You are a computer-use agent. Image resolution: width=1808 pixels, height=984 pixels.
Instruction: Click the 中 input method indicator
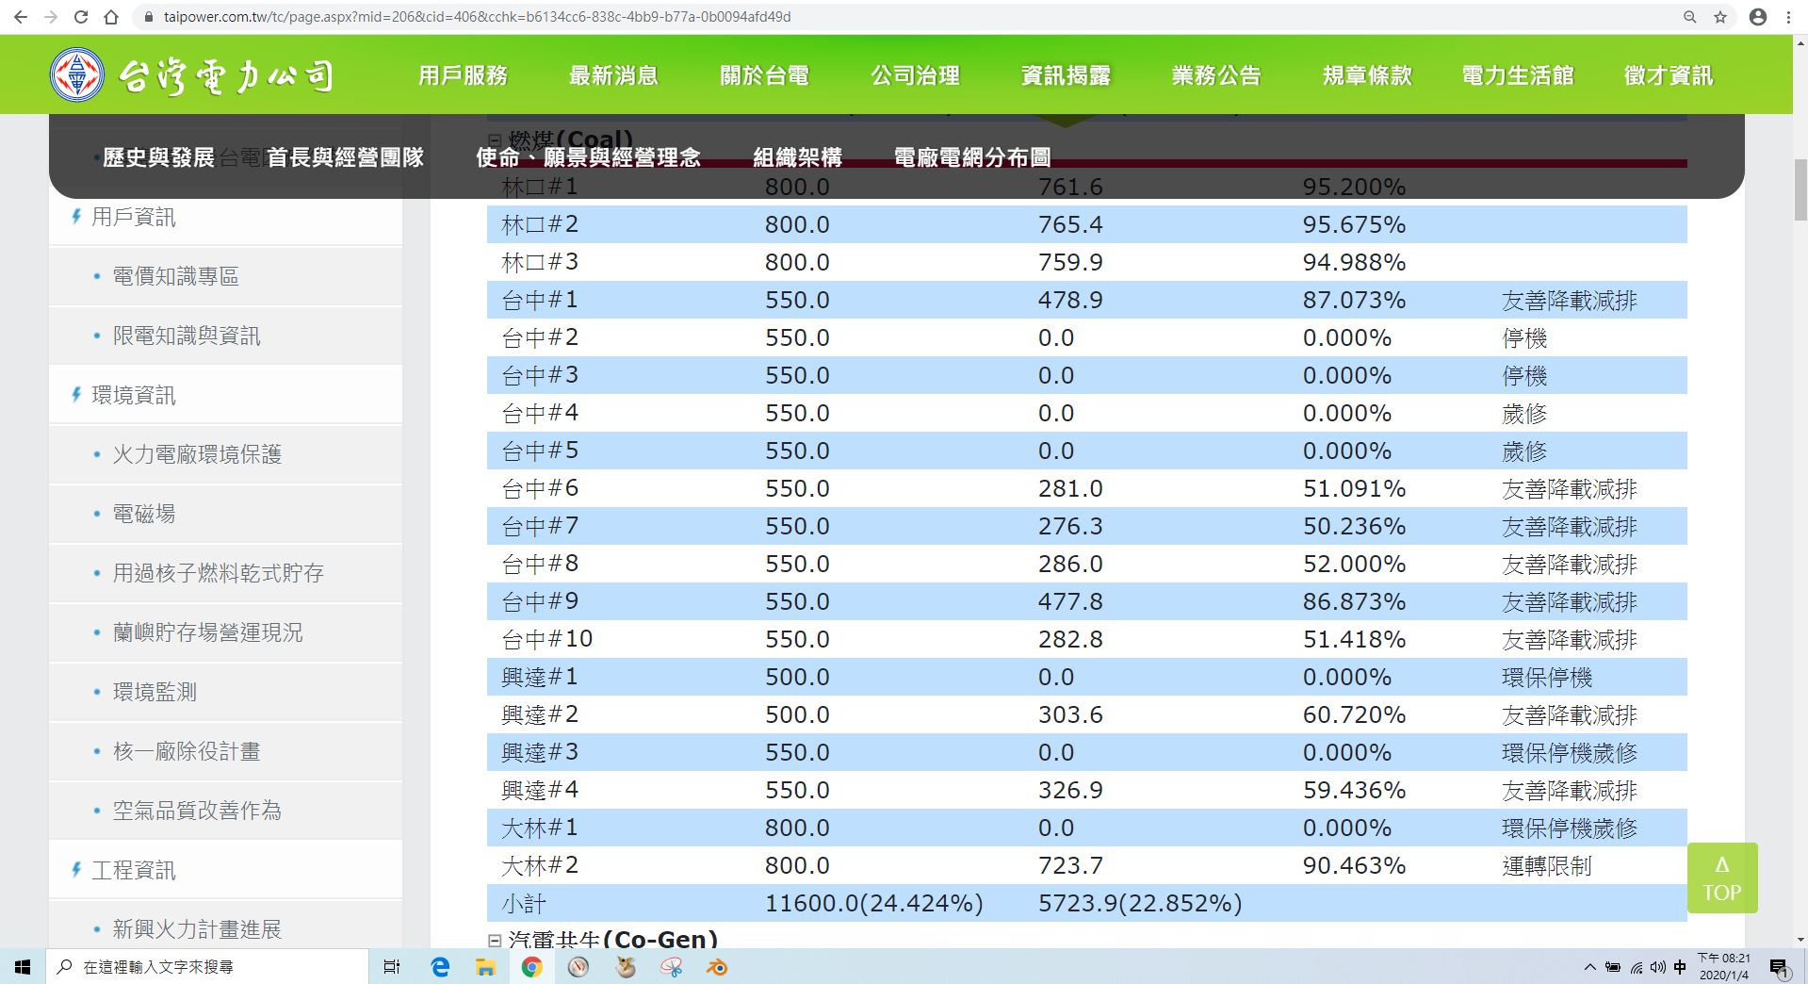tap(1680, 967)
